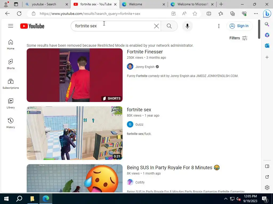Click the Gulzz channel avatar
273x204 pixels.
coord(130,124)
